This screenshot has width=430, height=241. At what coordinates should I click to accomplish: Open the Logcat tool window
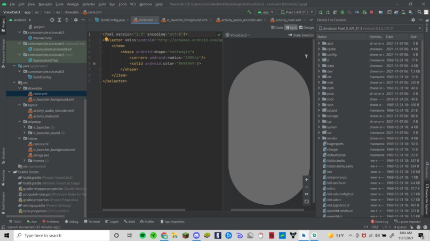[x=112, y=221]
